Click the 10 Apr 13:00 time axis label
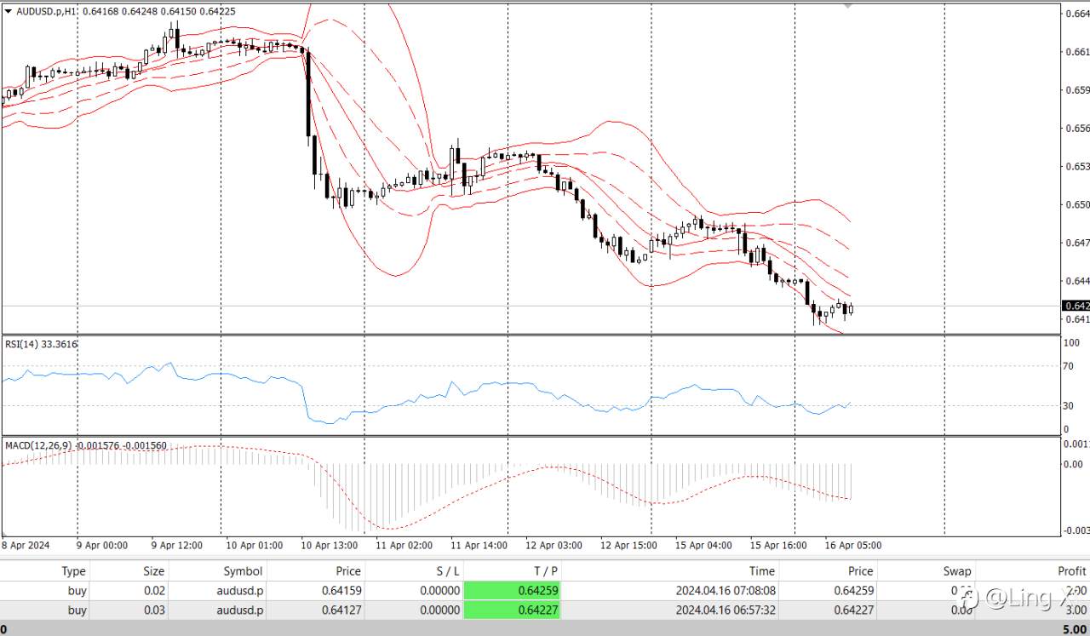This screenshot has width=1090, height=636. point(329,545)
